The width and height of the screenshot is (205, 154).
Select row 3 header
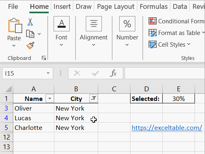(6, 108)
